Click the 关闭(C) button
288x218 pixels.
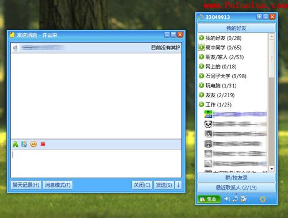[142, 185]
